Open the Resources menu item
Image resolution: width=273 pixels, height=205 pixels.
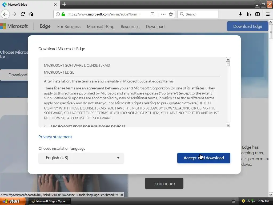click(130, 26)
